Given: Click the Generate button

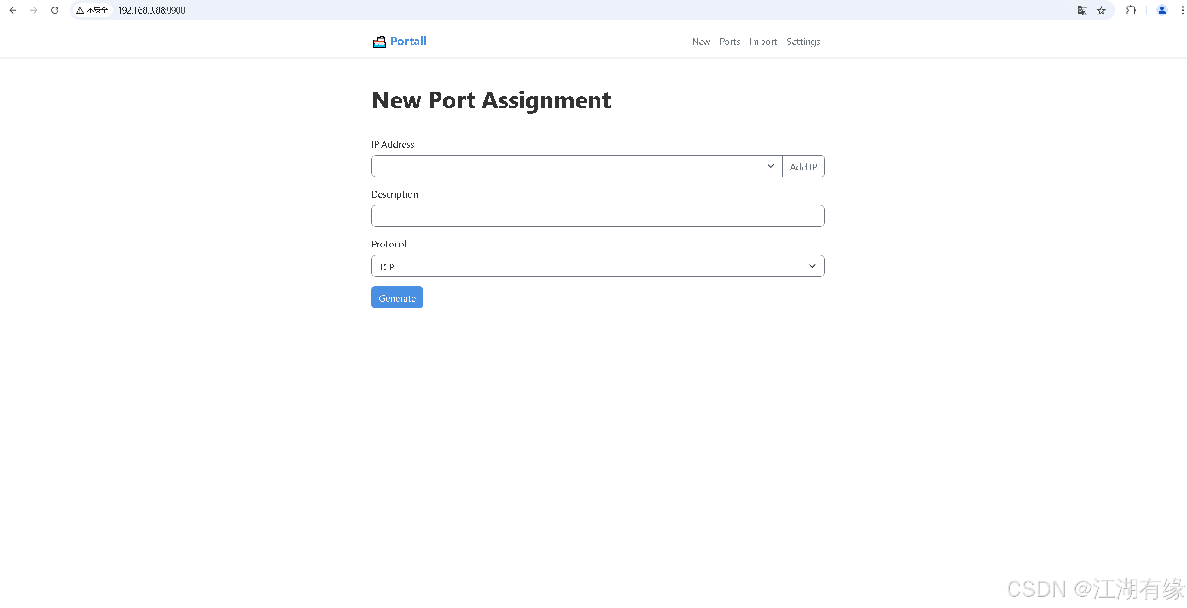Looking at the screenshot, I should point(397,297).
